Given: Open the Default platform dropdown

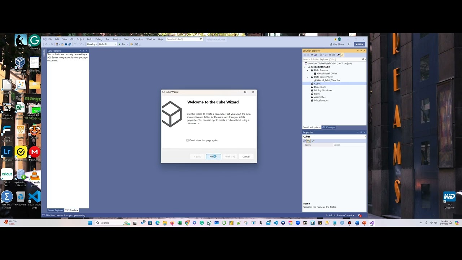Looking at the screenshot, I should [x=108, y=44].
